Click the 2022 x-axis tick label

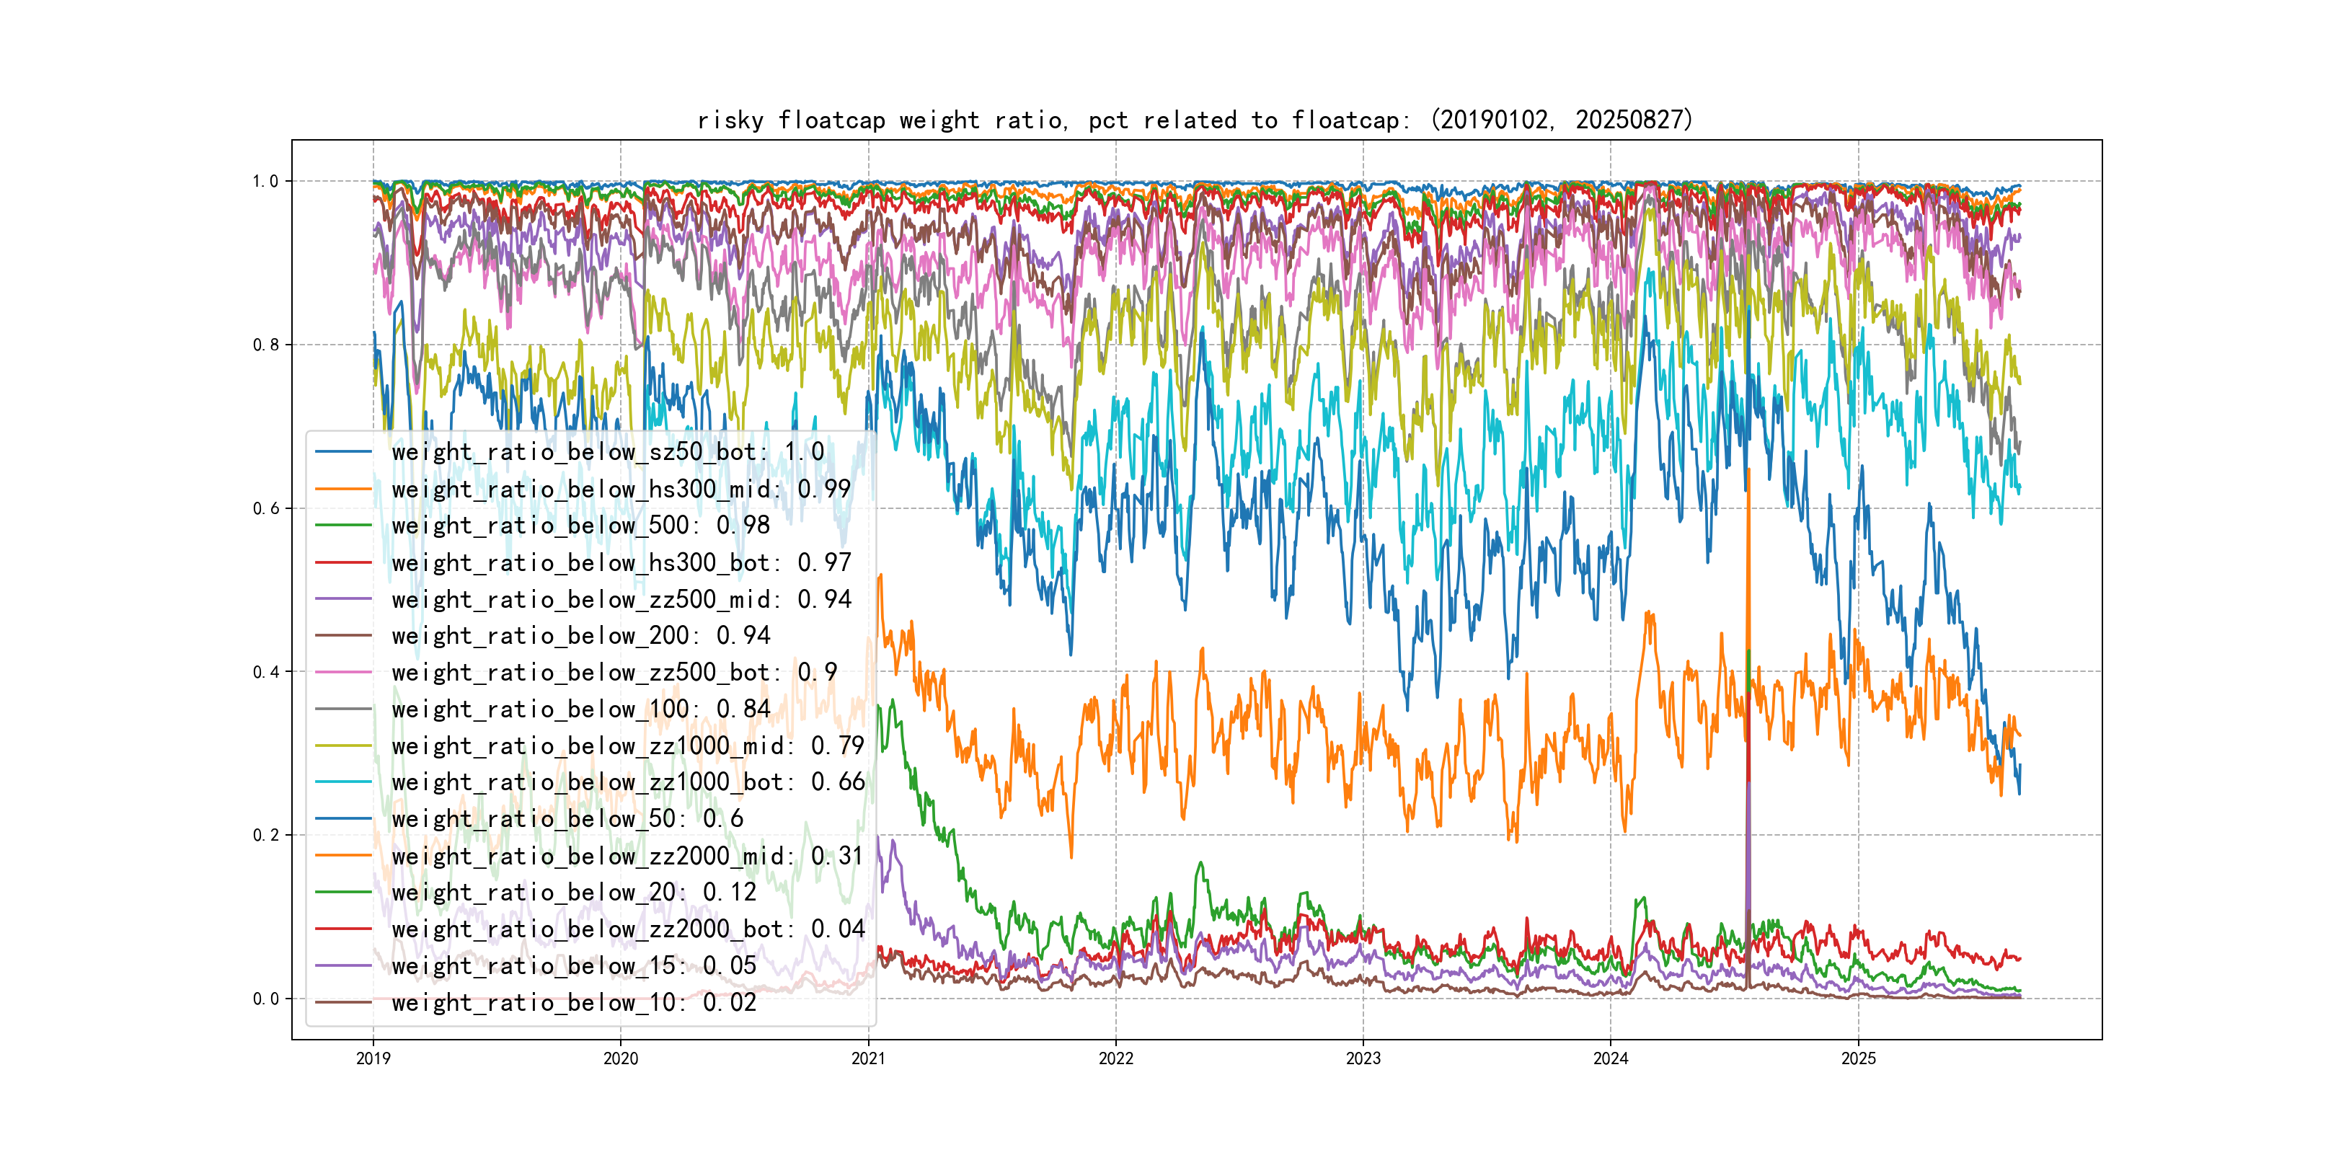click(x=1115, y=1058)
